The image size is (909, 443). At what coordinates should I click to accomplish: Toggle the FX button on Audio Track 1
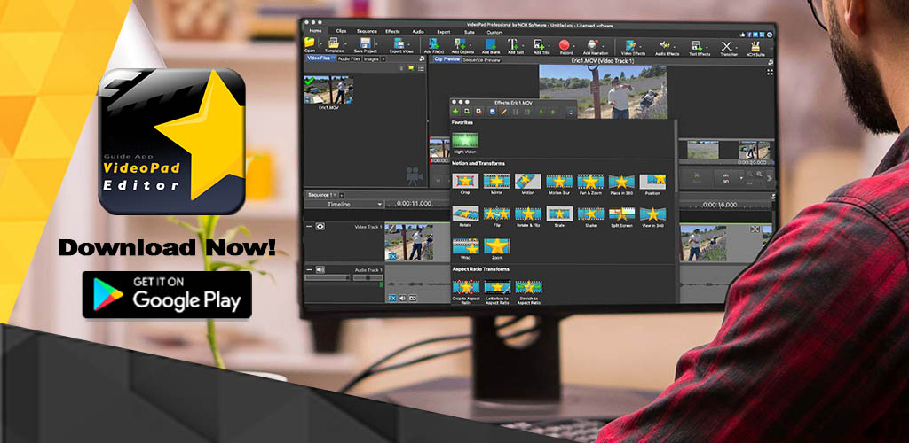tap(391, 298)
